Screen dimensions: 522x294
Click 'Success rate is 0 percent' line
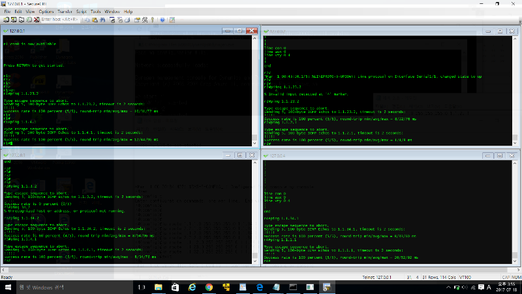tap(38, 204)
